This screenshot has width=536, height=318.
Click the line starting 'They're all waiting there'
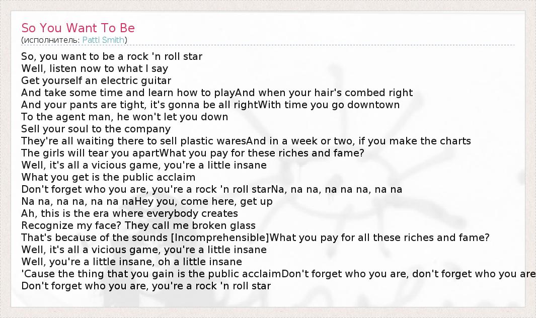(x=246, y=141)
